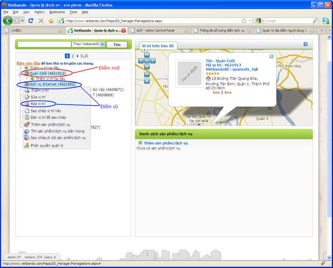
Task: Switch to Quản trị địa điểm người dùng tab
Action: tap(286, 31)
